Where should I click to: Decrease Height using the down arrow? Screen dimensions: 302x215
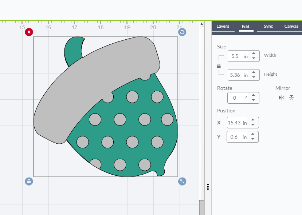pyautogui.click(x=254, y=77)
